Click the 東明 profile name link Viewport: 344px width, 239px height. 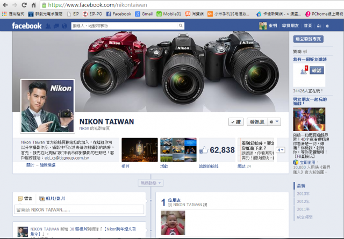pyautogui.click(x=273, y=26)
